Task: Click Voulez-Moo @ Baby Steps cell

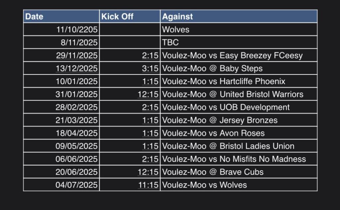Action: point(212,68)
